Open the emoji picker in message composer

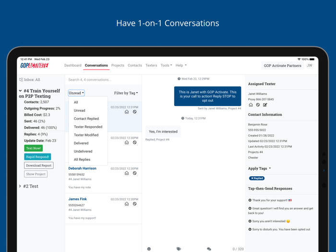click(149, 249)
